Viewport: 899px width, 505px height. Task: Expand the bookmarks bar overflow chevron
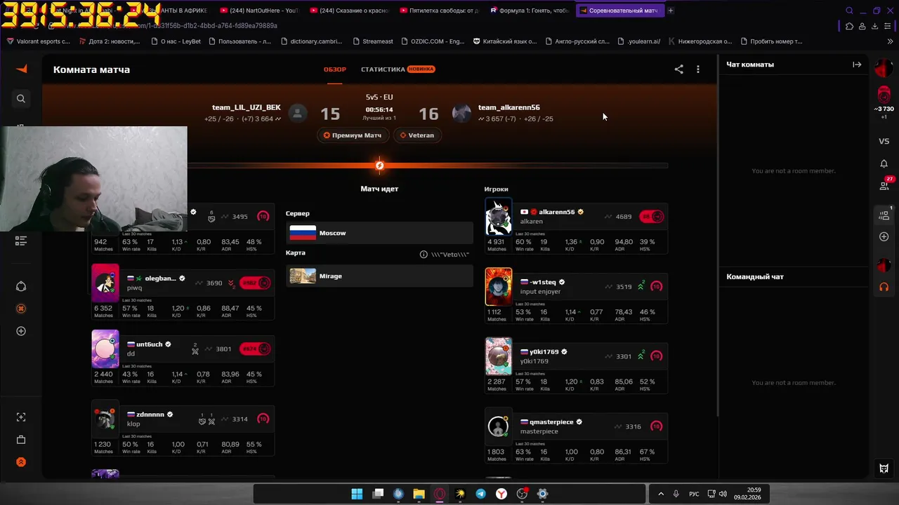(890, 41)
